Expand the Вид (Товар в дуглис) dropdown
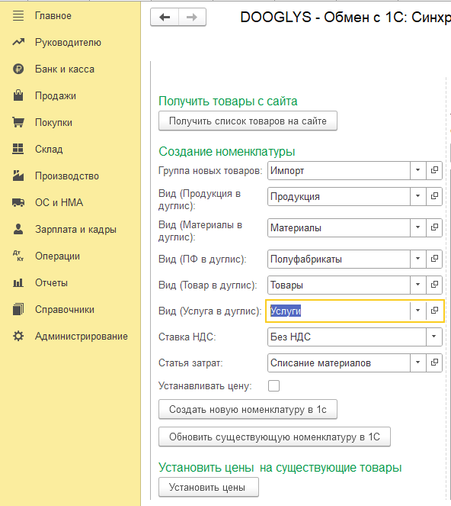Screen dimensions: 451x506 (x=417, y=285)
